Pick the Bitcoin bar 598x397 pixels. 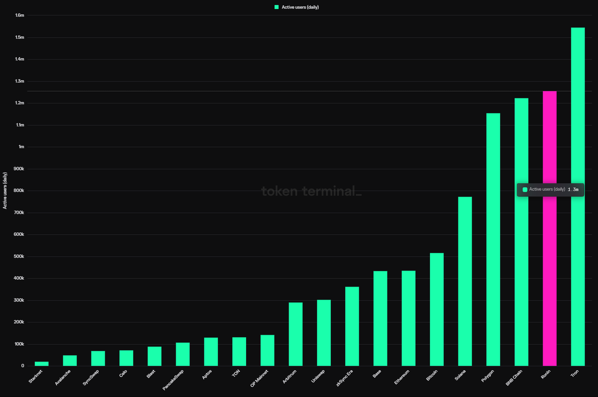click(x=437, y=309)
